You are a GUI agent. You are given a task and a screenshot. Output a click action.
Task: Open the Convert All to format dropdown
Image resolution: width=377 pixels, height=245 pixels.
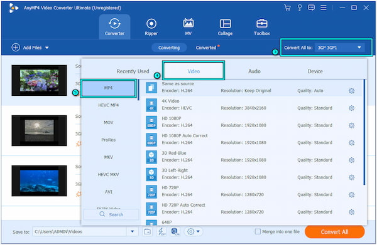[x=339, y=48]
